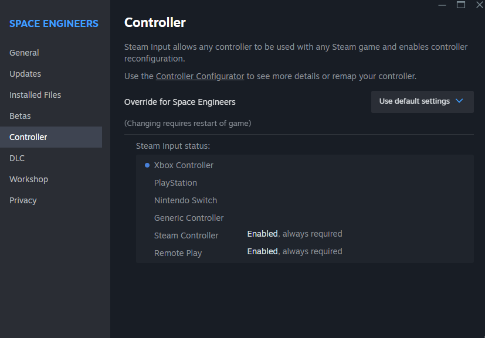Click the PlayStation status row

click(175, 183)
